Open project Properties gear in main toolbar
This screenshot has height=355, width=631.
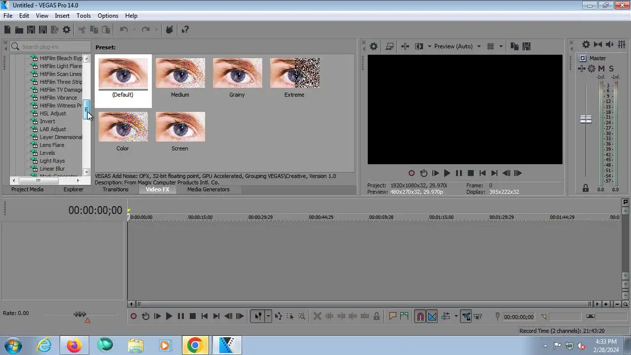pyautogui.click(x=67, y=30)
